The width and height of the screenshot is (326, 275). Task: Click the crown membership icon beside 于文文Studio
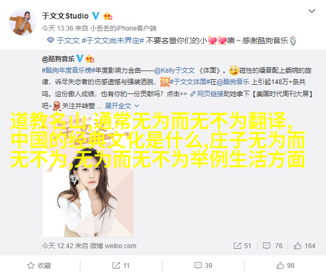pos(108,16)
